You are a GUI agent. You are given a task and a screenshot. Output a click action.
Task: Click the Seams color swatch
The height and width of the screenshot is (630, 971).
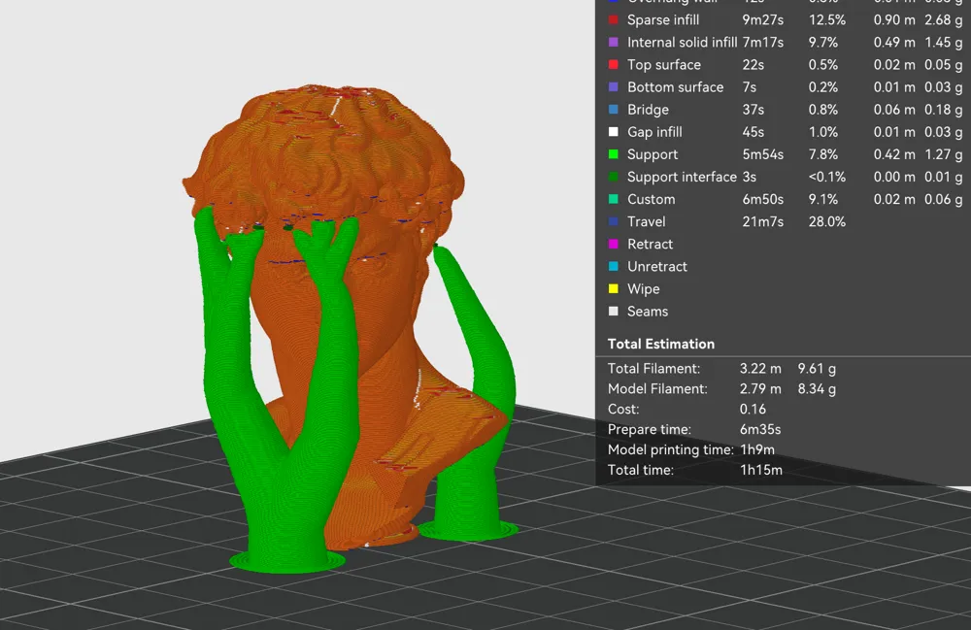[613, 312]
